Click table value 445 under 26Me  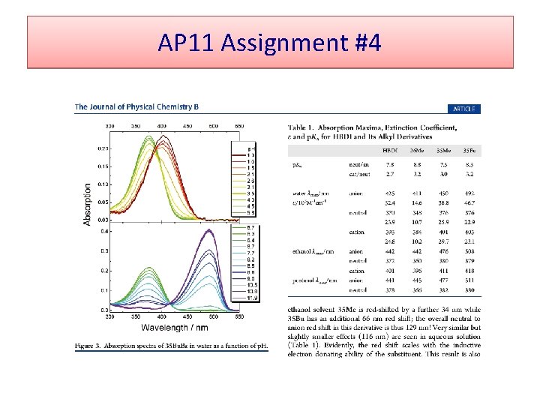417,280
